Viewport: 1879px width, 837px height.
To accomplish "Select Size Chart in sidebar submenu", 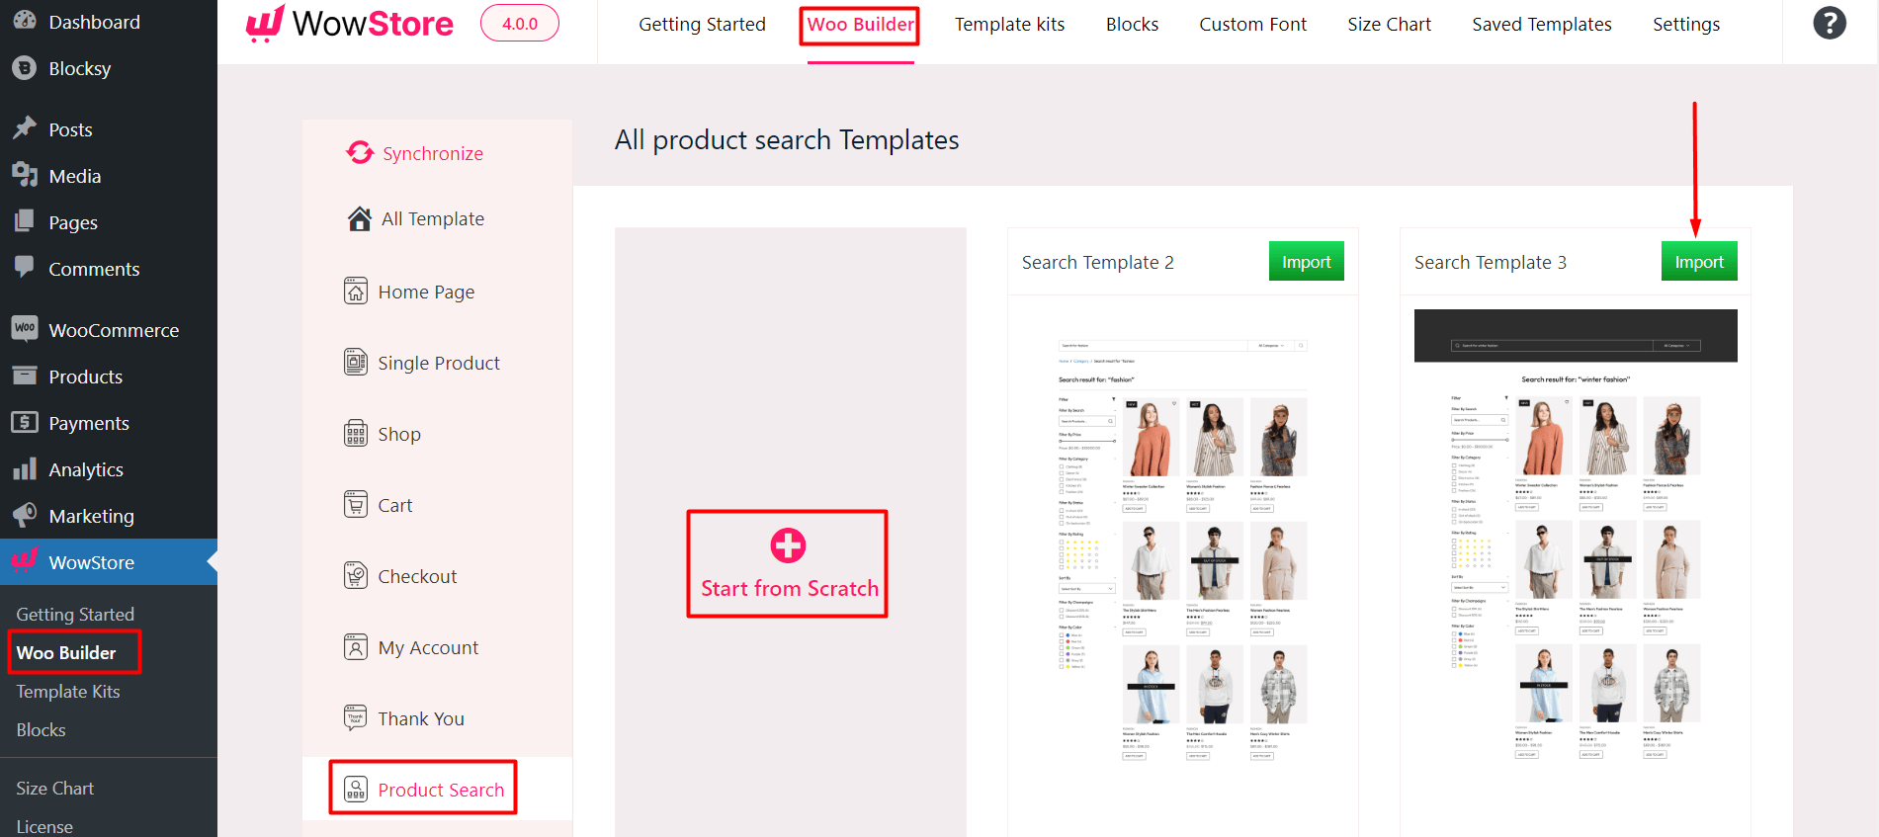I will point(54,789).
